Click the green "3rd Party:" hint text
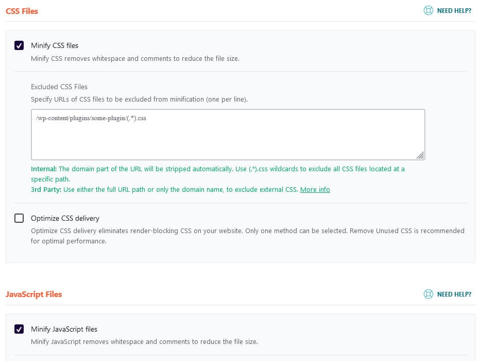This screenshot has height=361, width=481. pyautogui.click(x=46, y=189)
